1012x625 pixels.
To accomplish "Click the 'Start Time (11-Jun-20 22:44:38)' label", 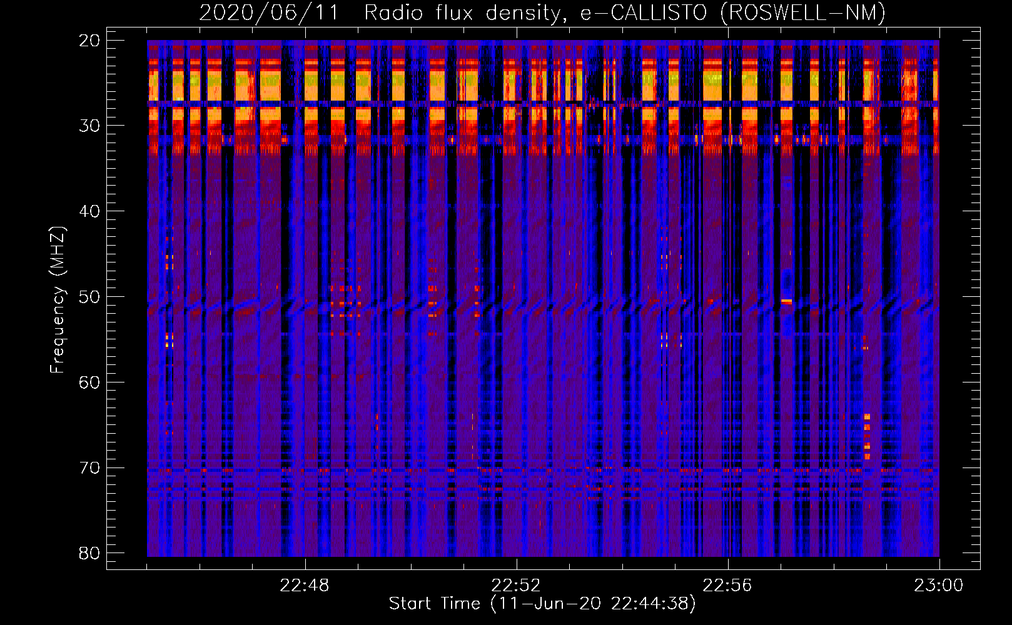I will coord(542,604).
